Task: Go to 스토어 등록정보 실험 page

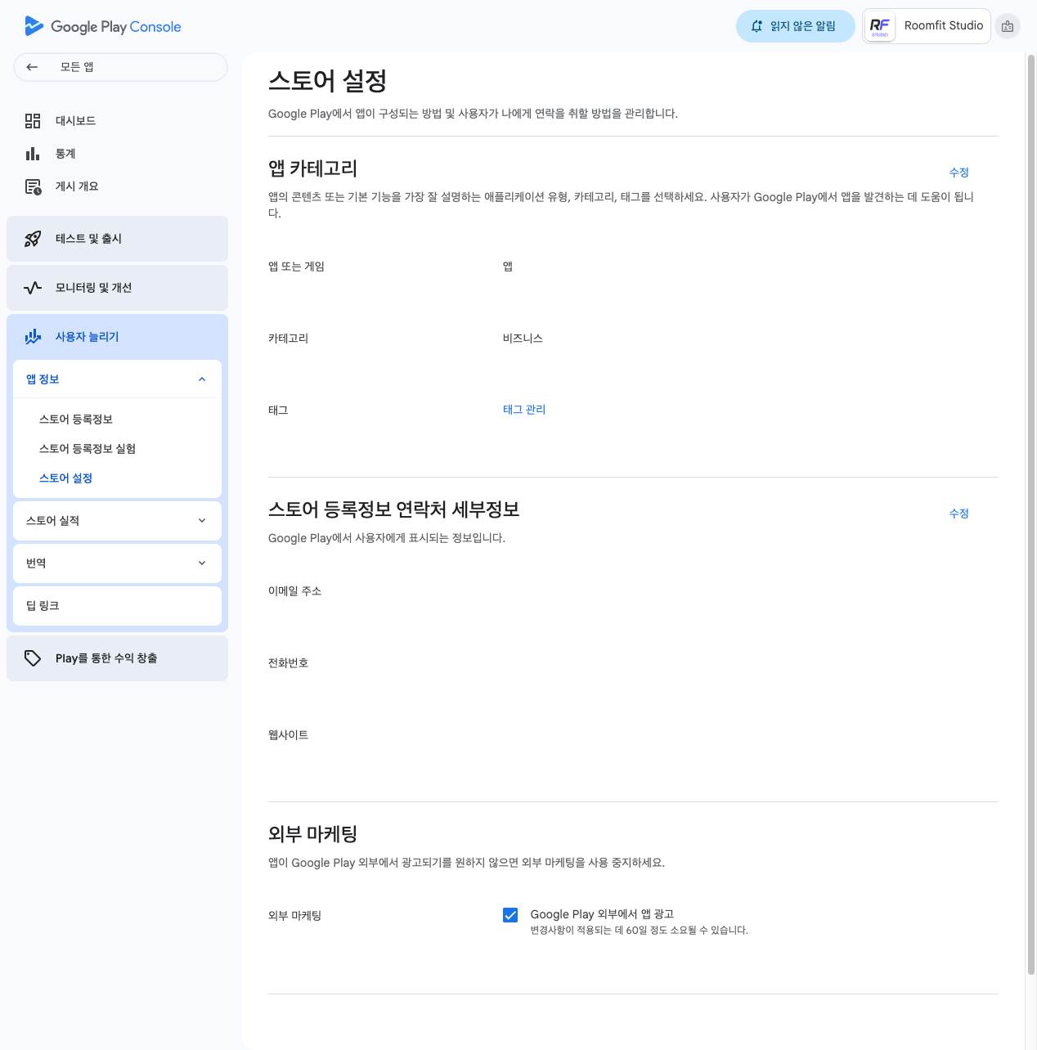Action: (x=88, y=449)
